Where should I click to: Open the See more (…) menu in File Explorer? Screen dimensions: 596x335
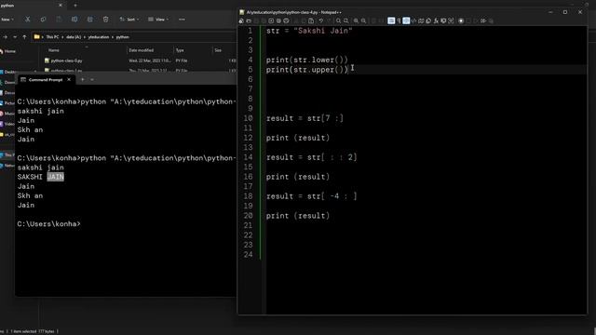182,19
